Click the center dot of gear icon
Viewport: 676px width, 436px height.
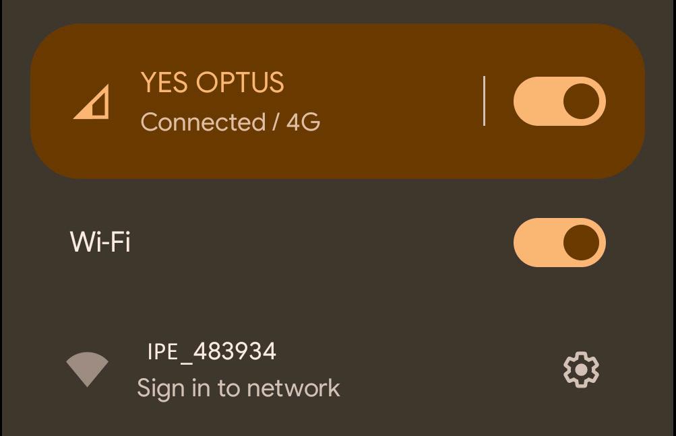(x=581, y=369)
